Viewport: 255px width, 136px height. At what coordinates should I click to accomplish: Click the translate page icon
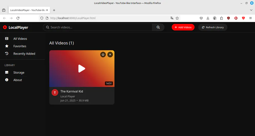click(172, 18)
